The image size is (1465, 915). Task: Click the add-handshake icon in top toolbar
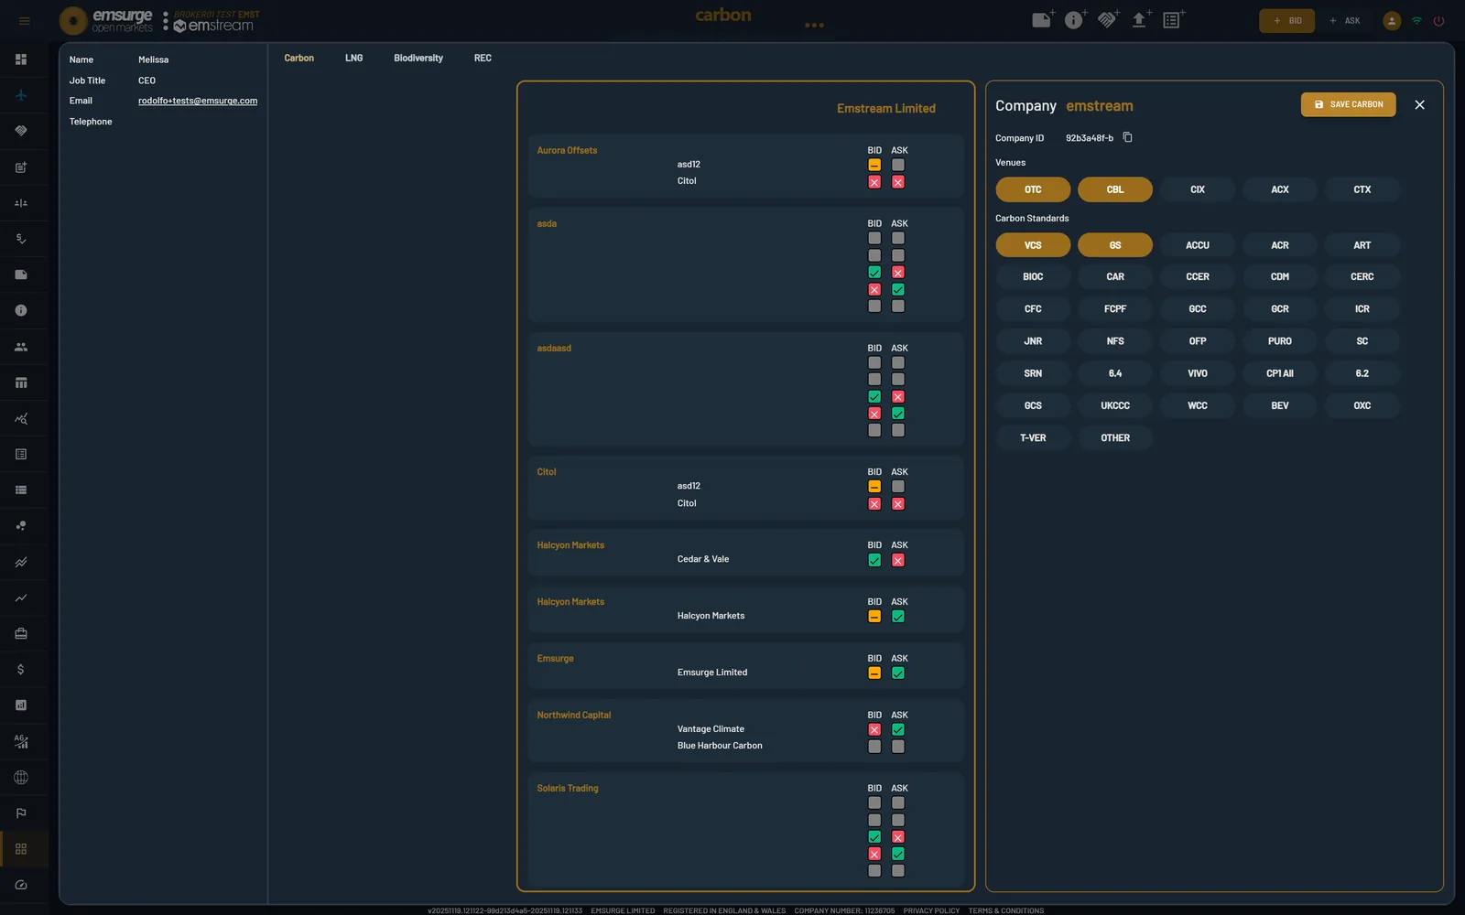1108,20
